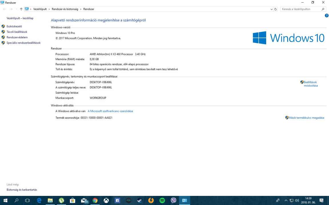Screen dimensions: 329x205
Task: Click the back arrow navigation button
Action: 4,9
